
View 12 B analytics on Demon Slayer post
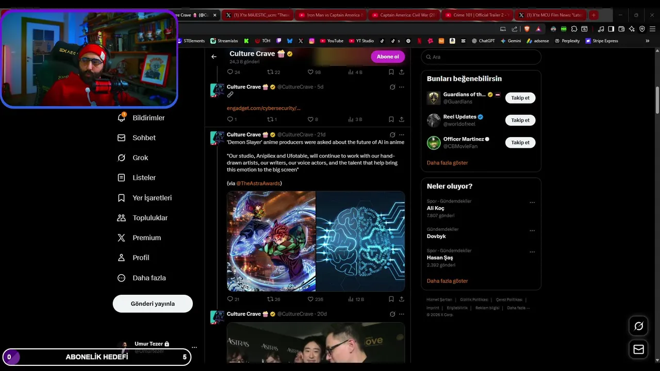[x=356, y=299]
